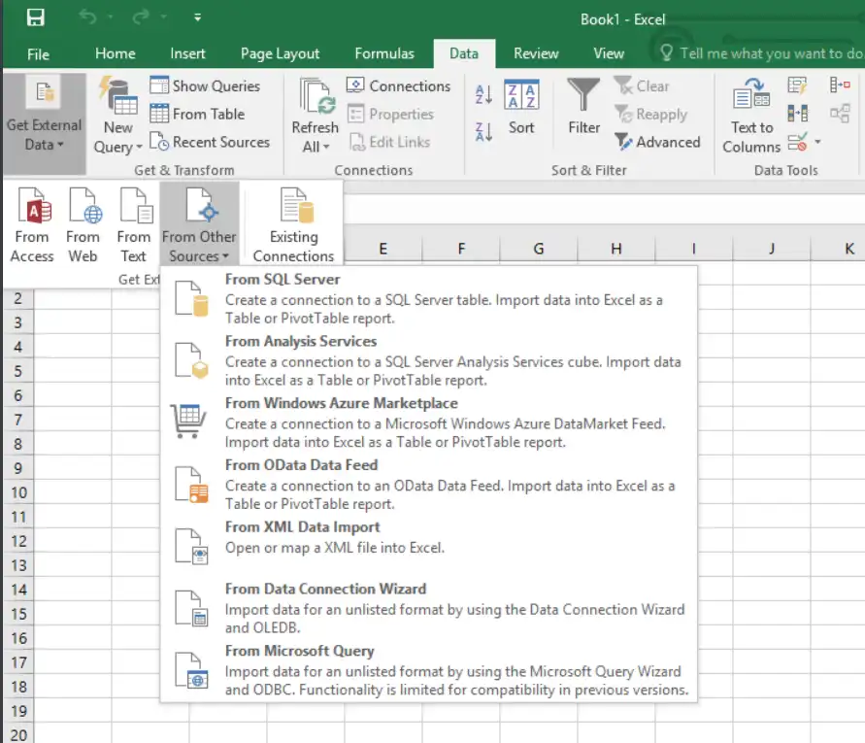Select the Remove Duplicates icon
This screenshot has height=743, width=865.
(x=797, y=113)
